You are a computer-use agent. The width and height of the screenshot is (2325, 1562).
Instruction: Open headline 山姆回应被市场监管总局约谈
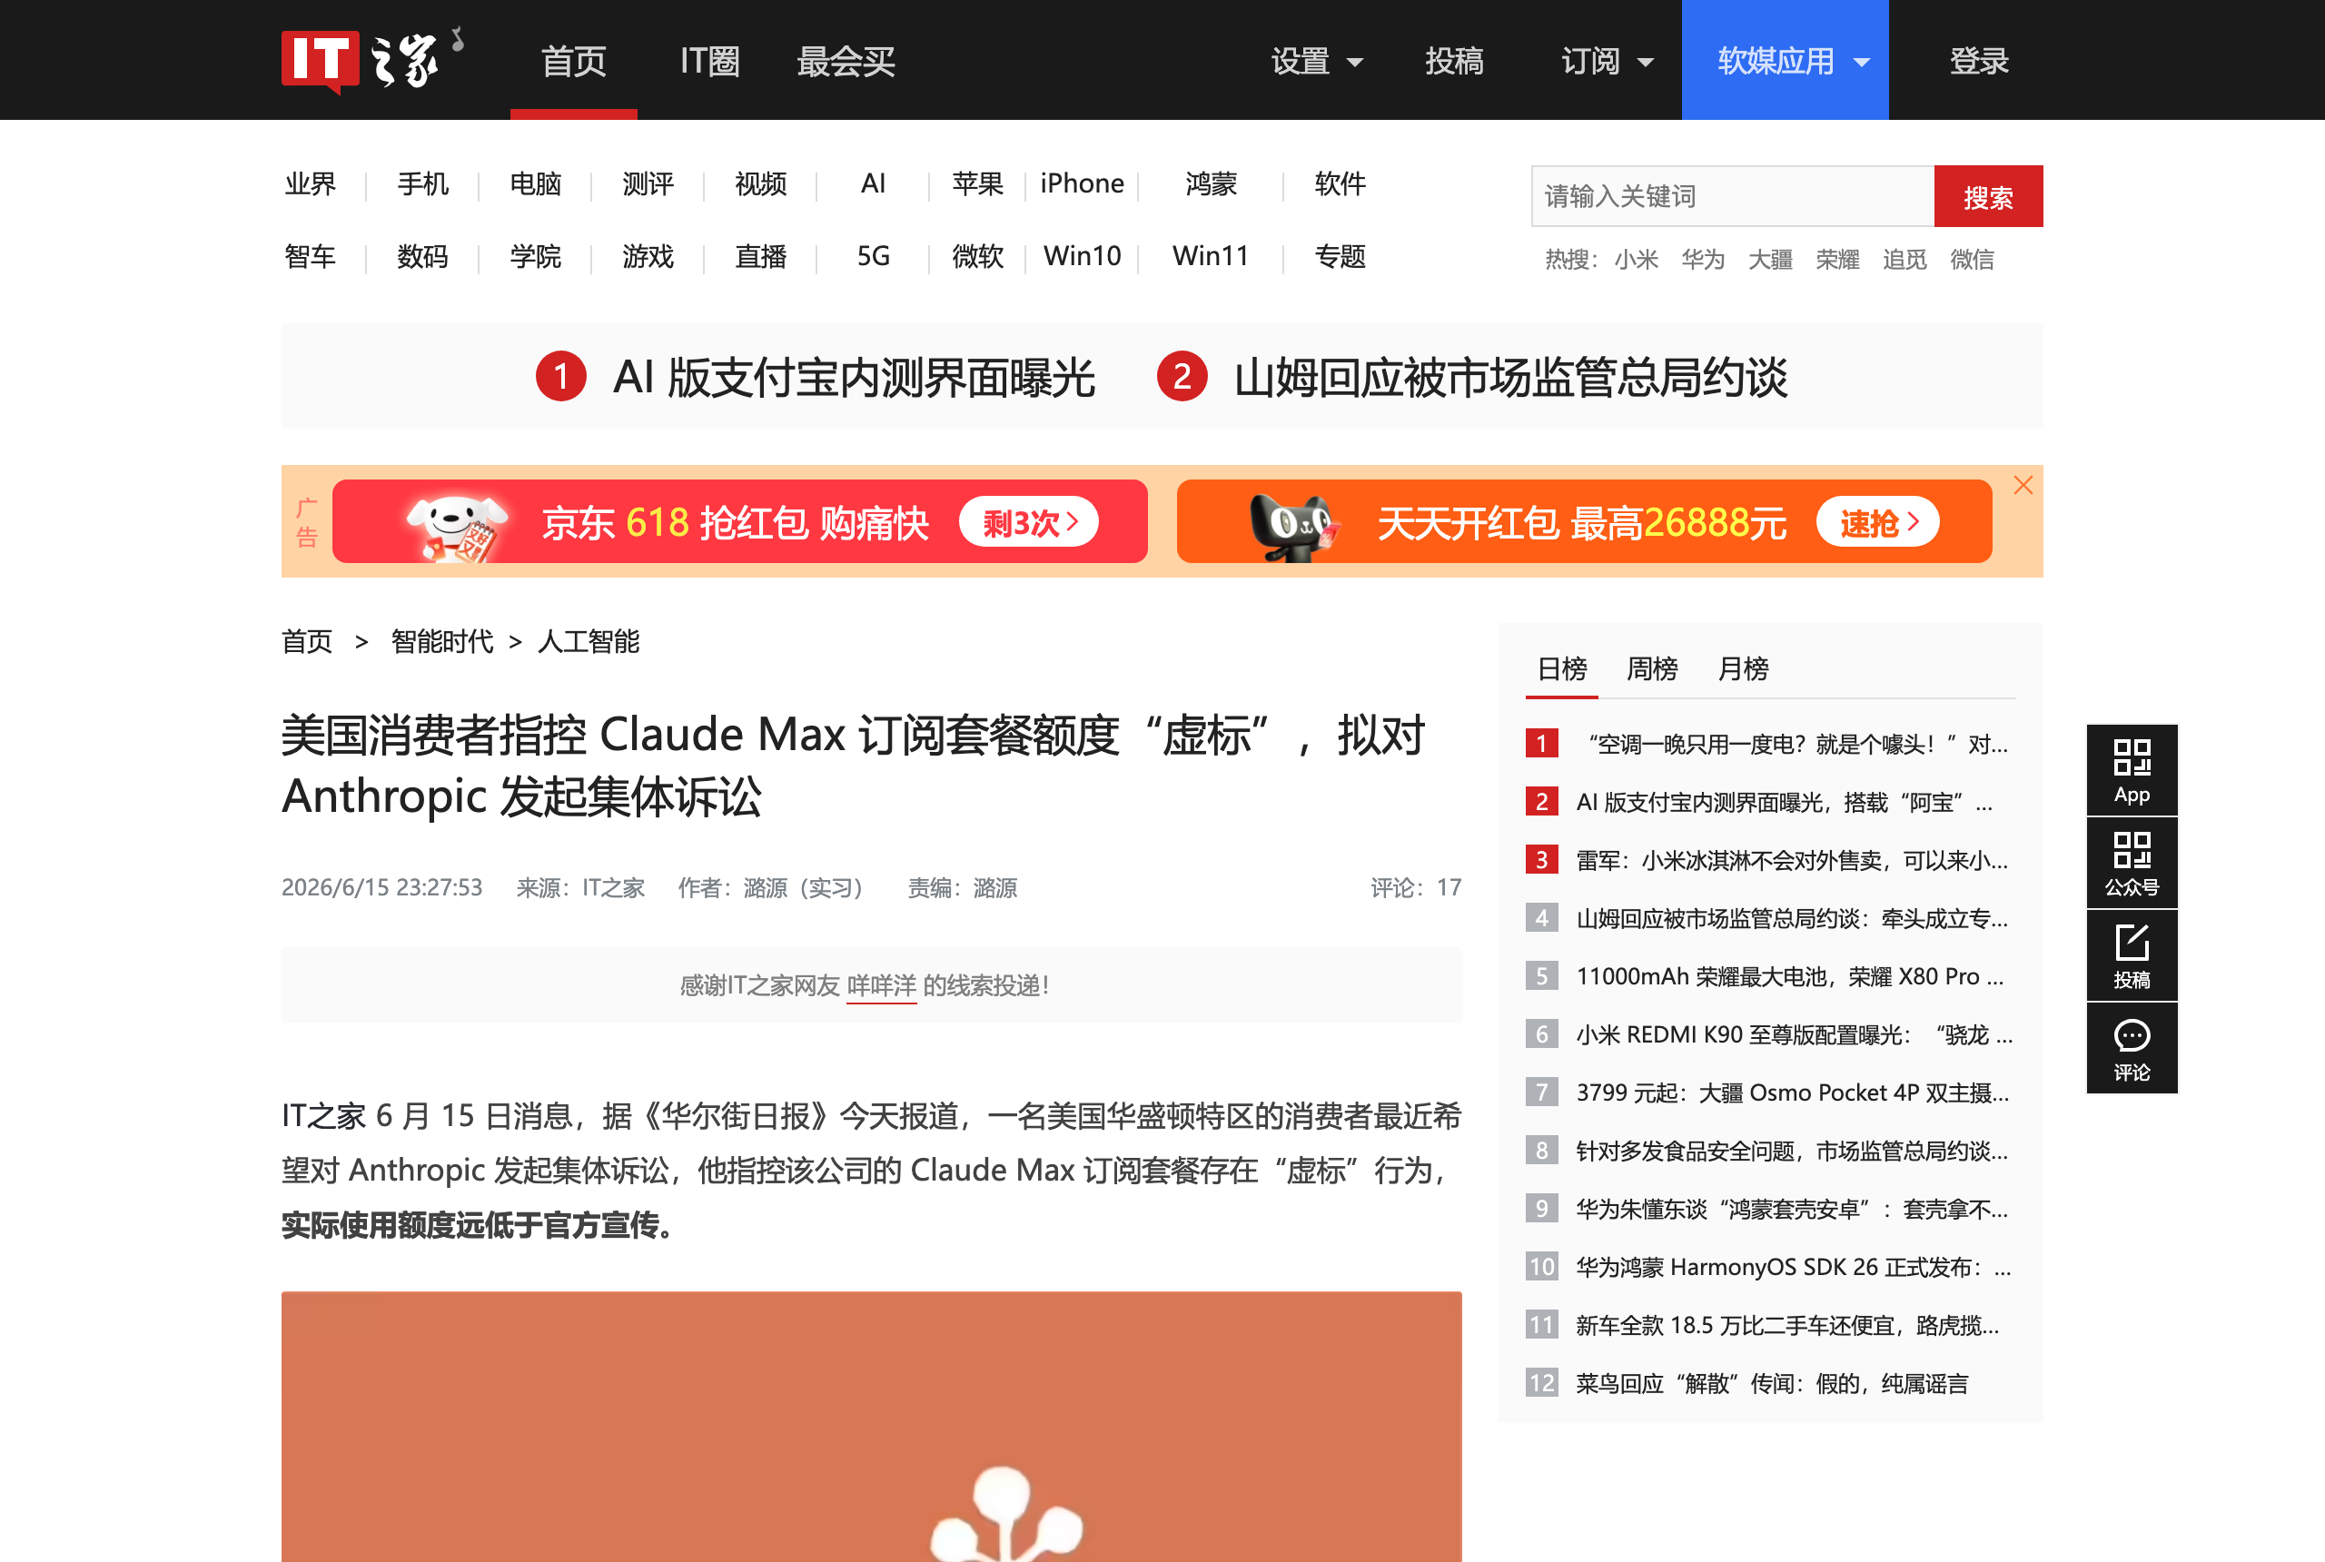point(1510,378)
